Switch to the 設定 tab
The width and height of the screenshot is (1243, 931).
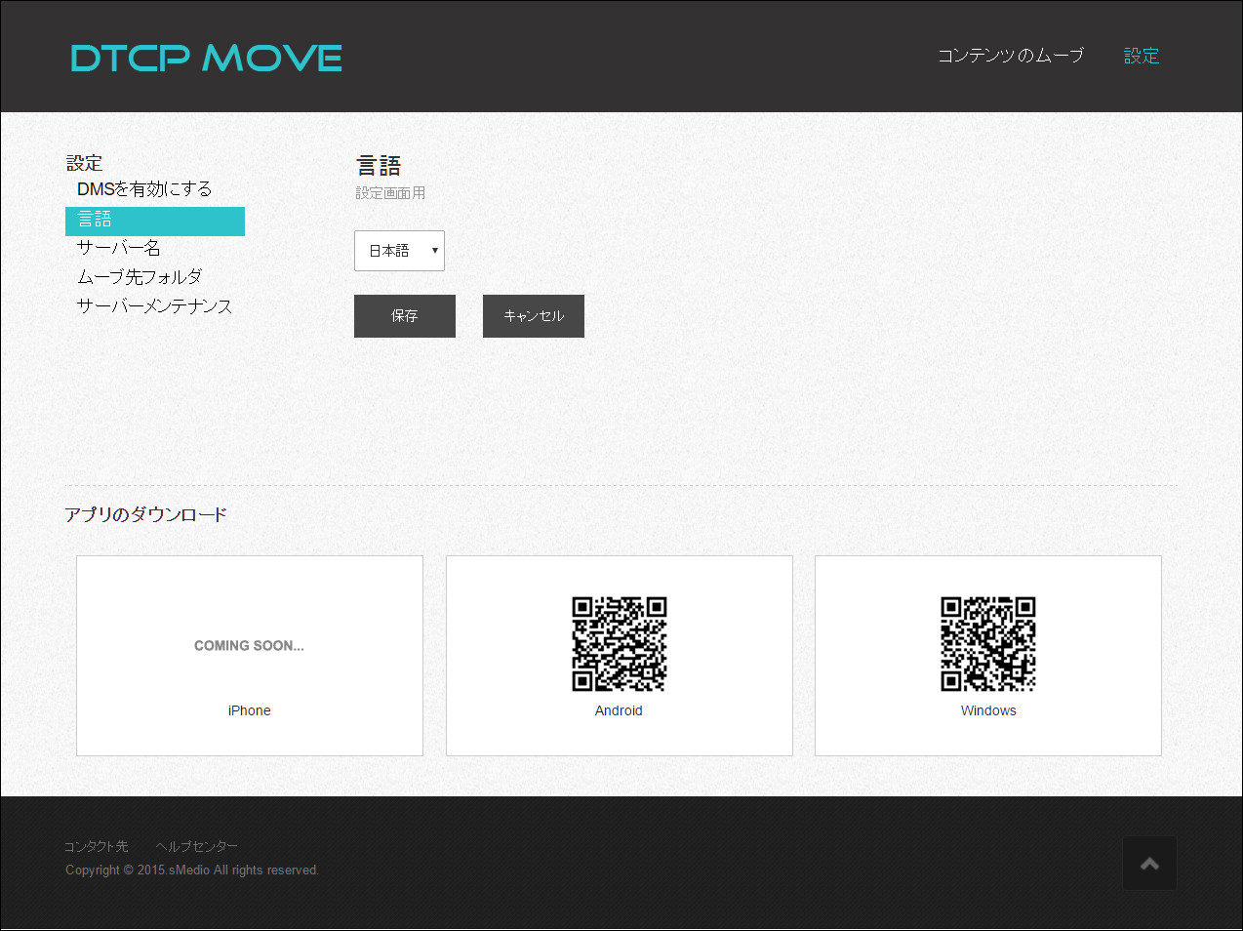(x=1142, y=56)
